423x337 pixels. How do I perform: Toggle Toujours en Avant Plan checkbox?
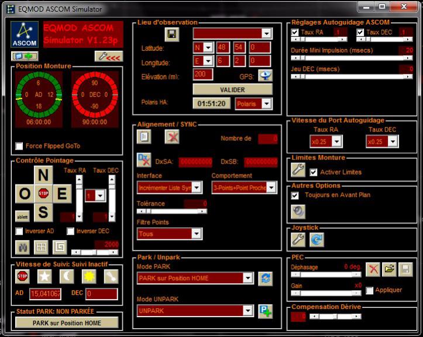coord(295,195)
